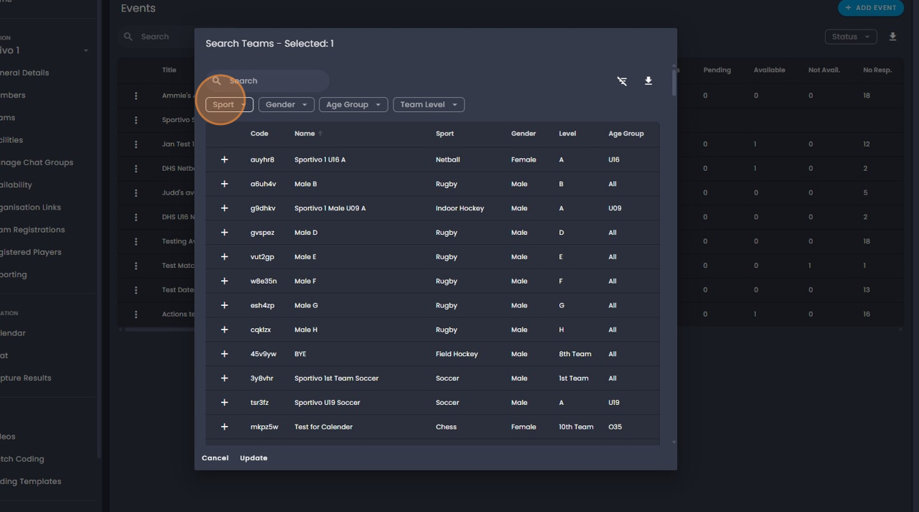Add team Male B with plus icon
Viewport: 919px width, 512px height.
224,184
